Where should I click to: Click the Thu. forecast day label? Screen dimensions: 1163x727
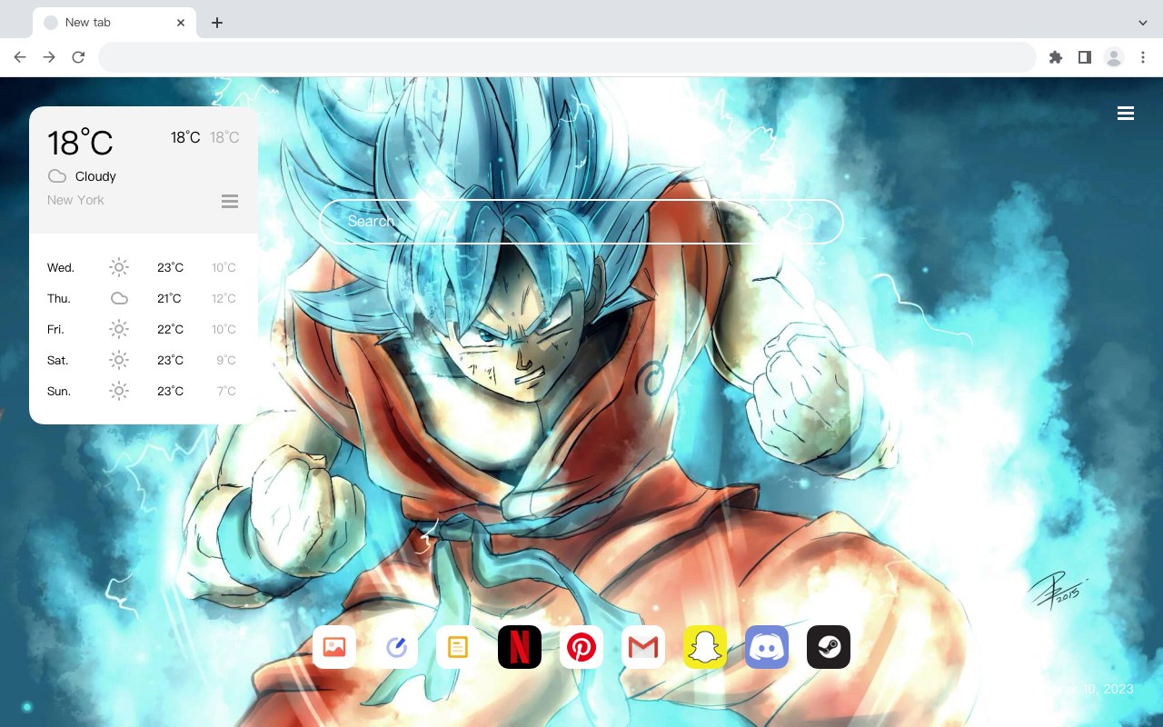59,298
